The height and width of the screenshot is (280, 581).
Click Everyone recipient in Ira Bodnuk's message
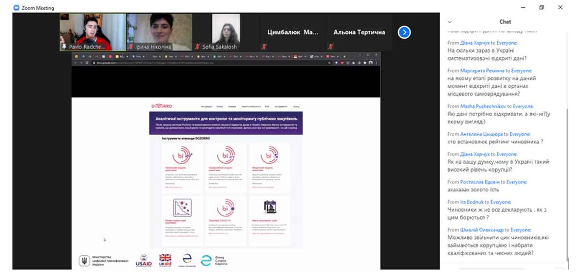coord(501,202)
